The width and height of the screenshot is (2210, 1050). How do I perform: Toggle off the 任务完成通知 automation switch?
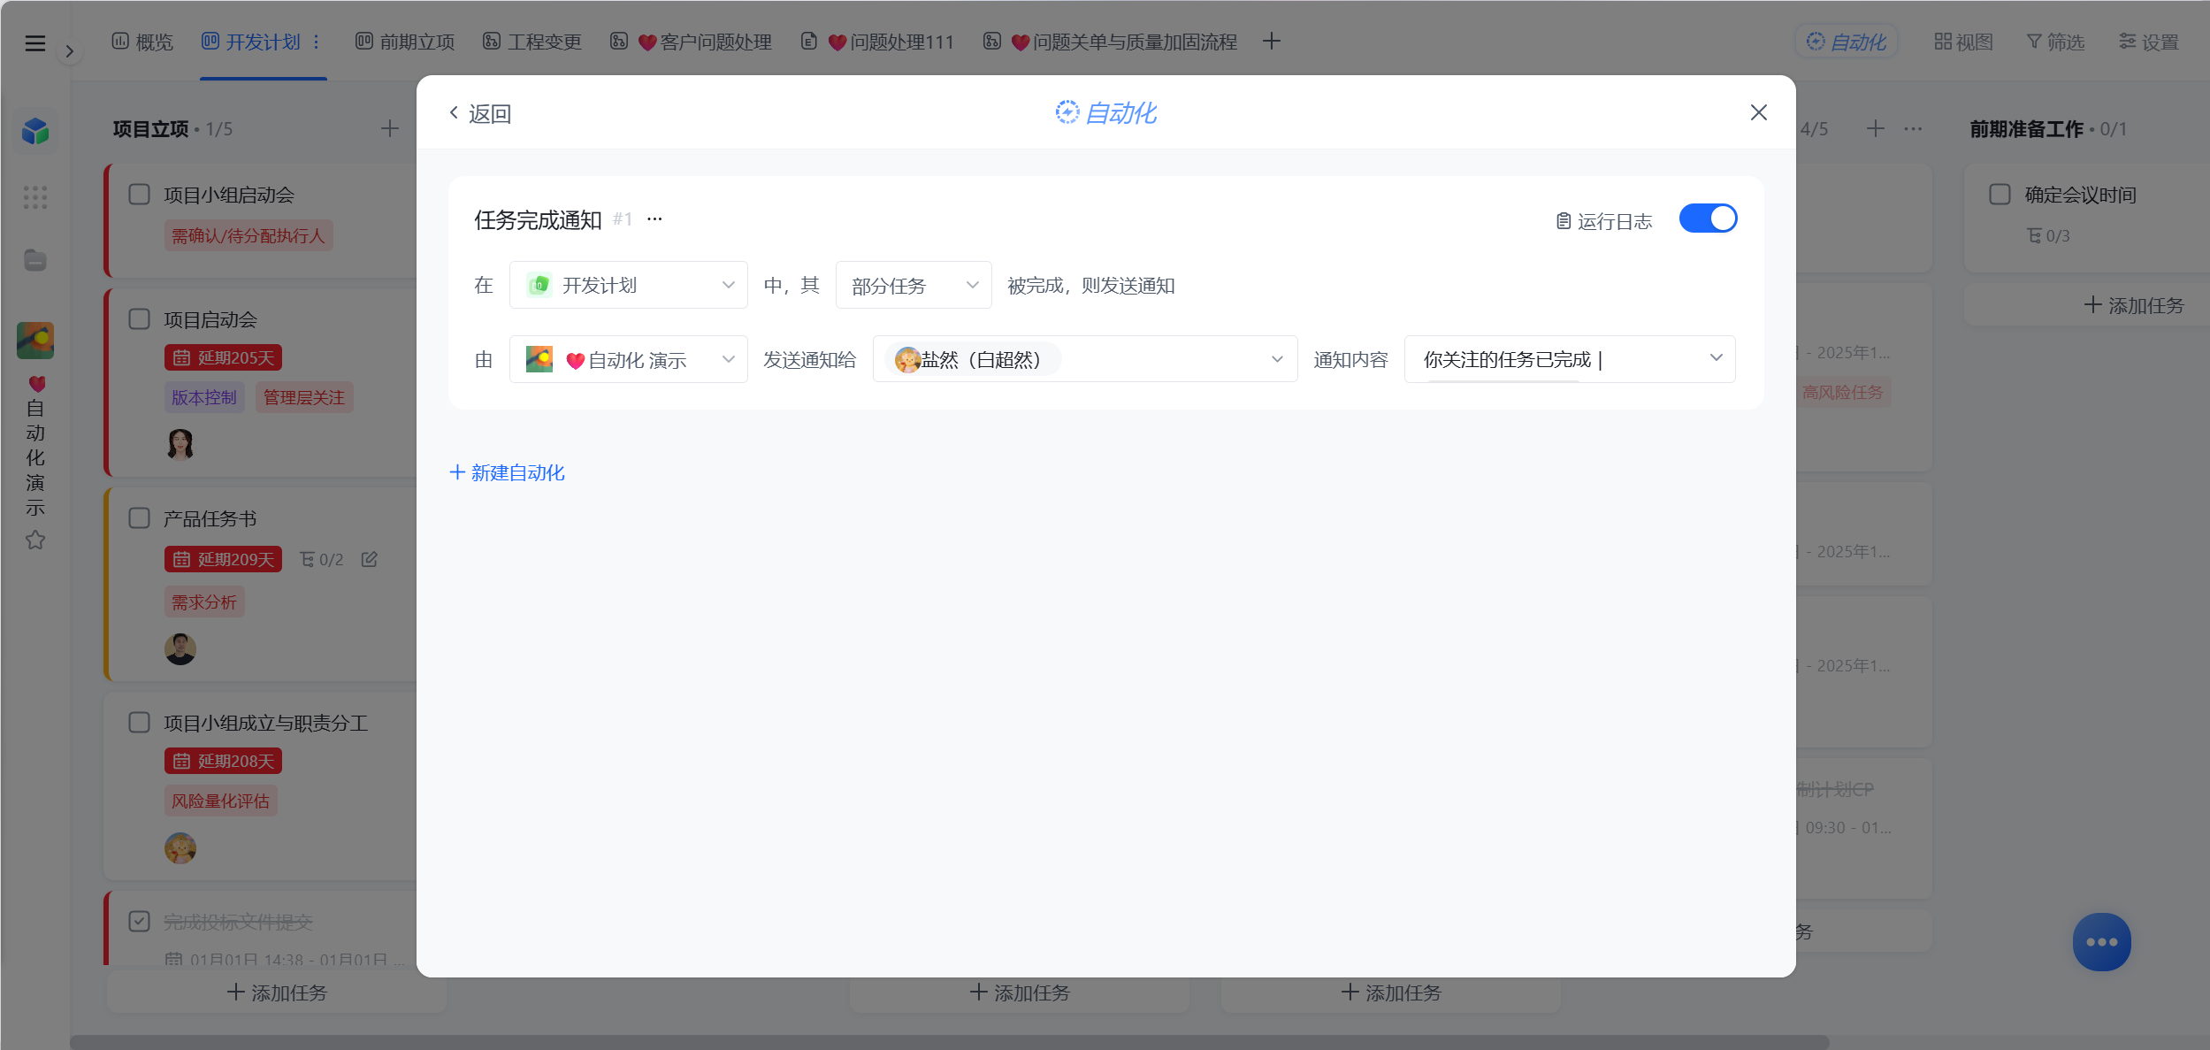(x=1708, y=218)
